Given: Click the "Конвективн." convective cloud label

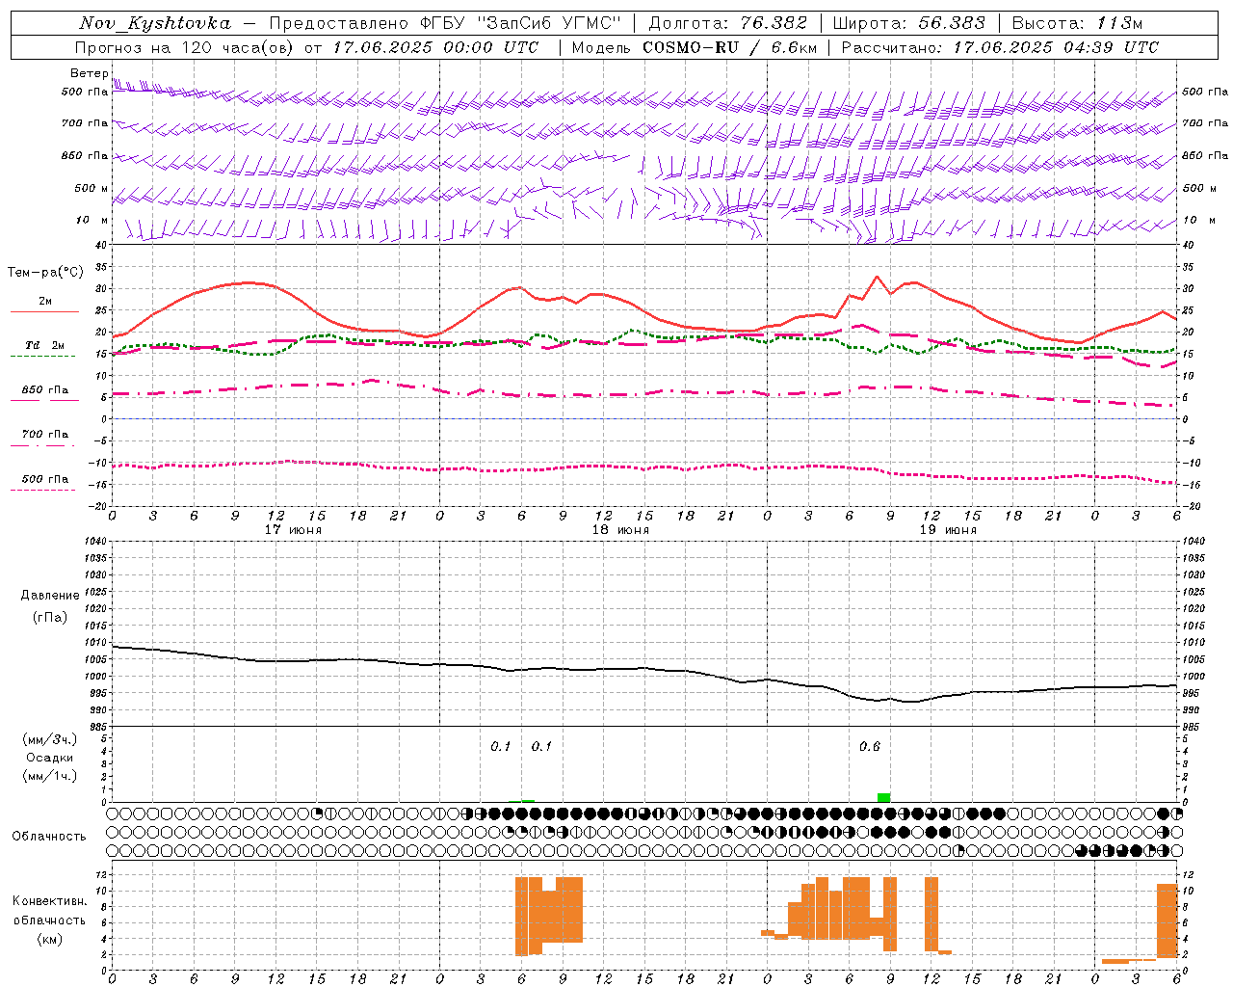Looking at the screenshot, I should click(49, 901).
